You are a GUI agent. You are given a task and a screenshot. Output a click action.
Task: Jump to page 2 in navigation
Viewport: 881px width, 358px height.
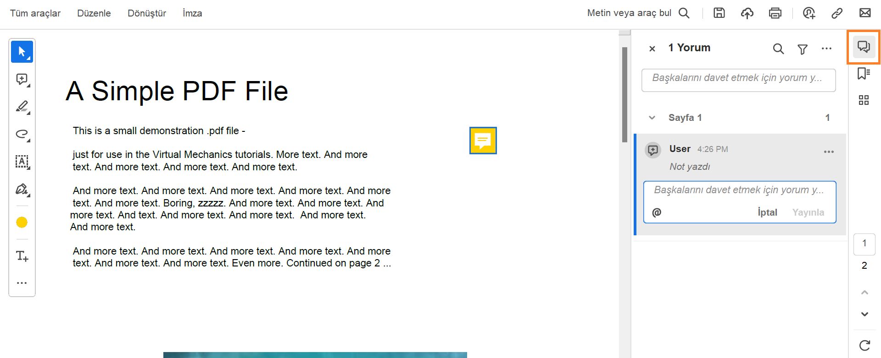point(864,266)
